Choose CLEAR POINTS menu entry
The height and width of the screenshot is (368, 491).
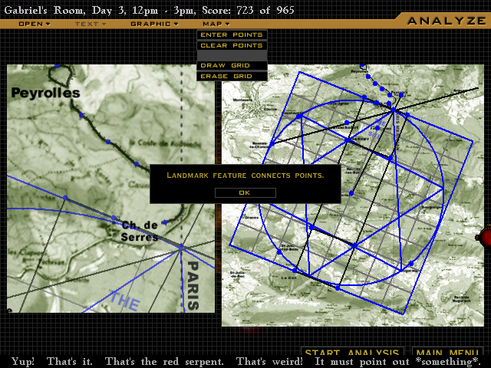click(x=232, y=45)
